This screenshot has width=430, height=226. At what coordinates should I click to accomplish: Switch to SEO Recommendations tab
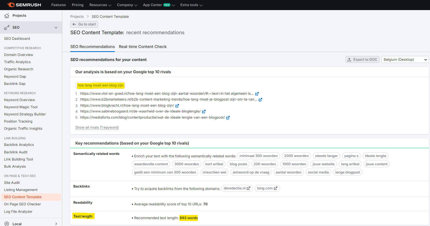[93, 47]
